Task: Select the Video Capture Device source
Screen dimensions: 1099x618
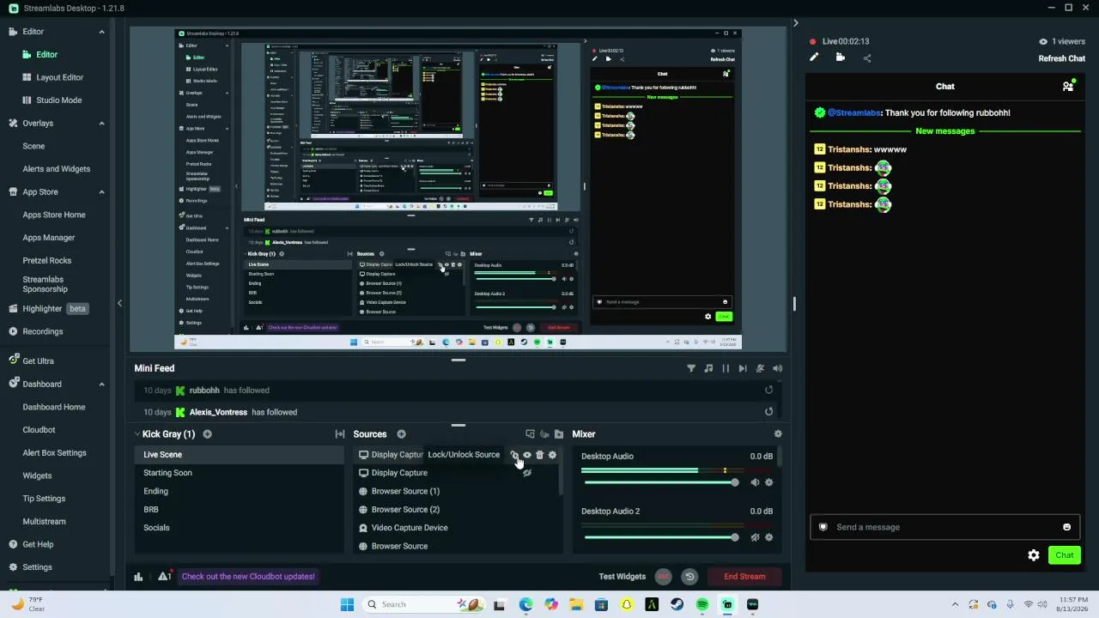Action: coord(410,528)
